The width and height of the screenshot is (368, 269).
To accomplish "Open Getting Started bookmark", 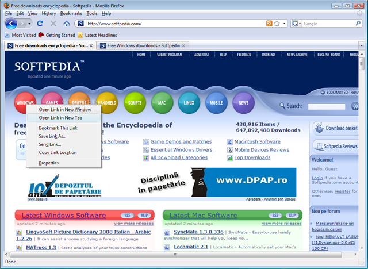I will [x=57, y=35].
